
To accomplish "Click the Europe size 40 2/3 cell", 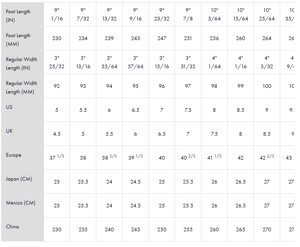I will pyautogui.click(x=188, y=157).
